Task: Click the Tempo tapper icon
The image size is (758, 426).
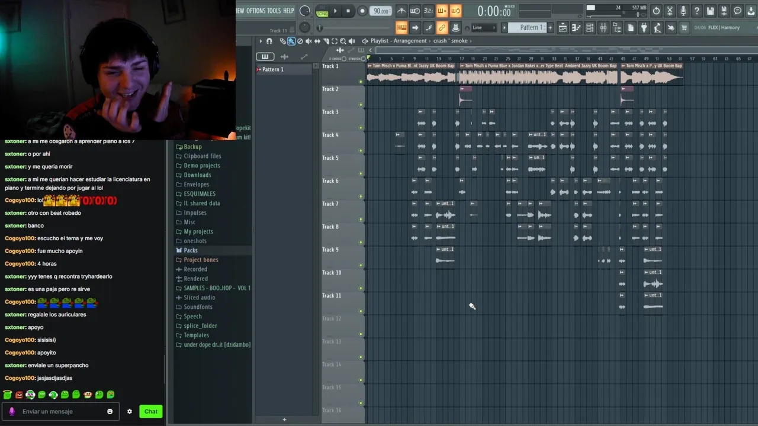Action: click(657, 27)
